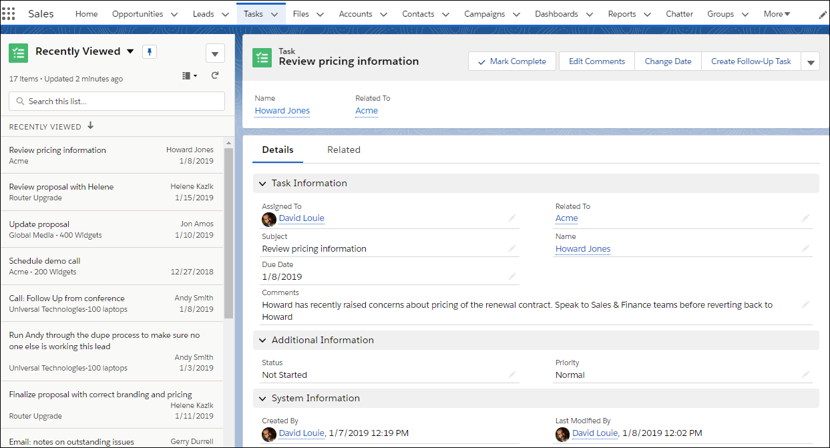The image size is (830, 448).
Task: Open the Leads tab dropdown chevron
Action: click(x=225, y=14)
